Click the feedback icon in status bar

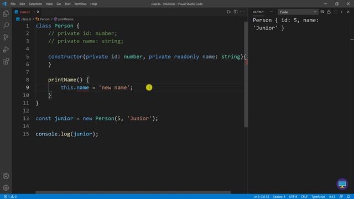point(341,197)
